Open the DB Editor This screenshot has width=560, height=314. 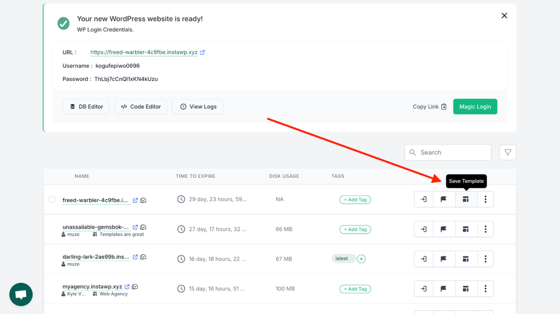pyautogui.click(x=86, y=107)
